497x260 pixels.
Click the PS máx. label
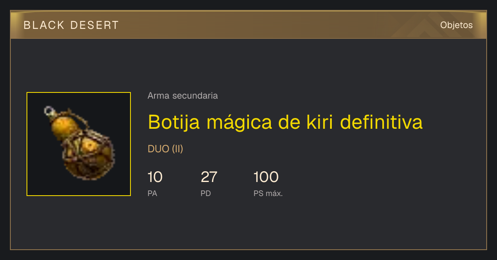[x=268, y=193]
